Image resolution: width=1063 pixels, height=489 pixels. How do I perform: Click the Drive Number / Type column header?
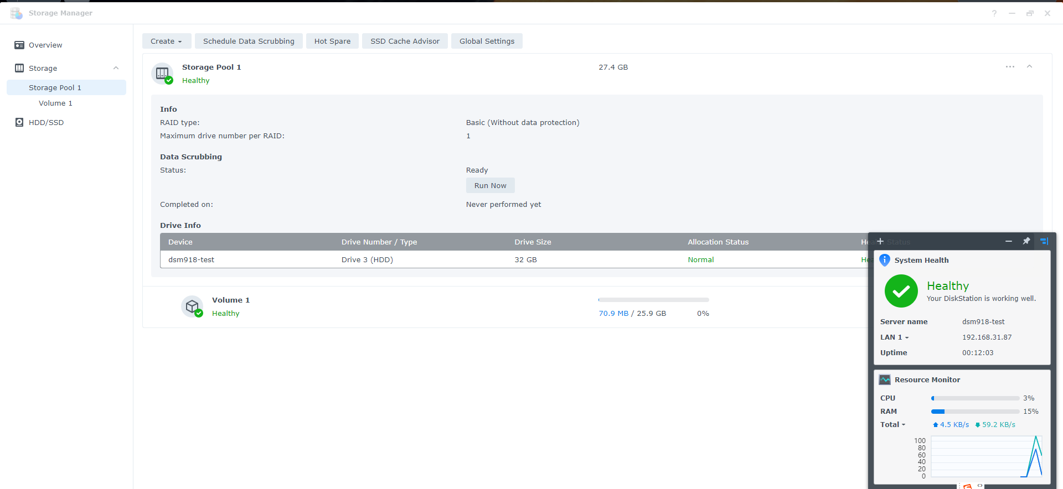click(x=379, y=242)
